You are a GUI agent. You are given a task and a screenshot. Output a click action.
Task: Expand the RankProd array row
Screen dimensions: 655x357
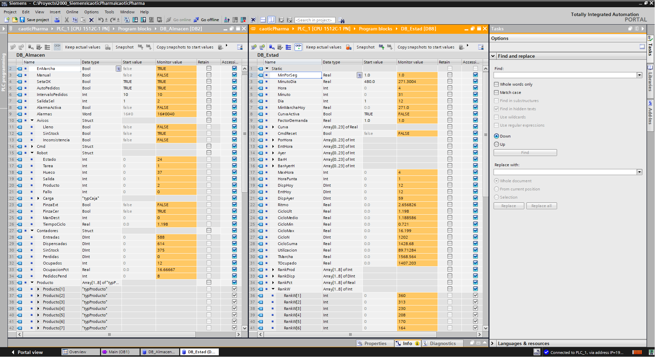(x=273, y=270)
